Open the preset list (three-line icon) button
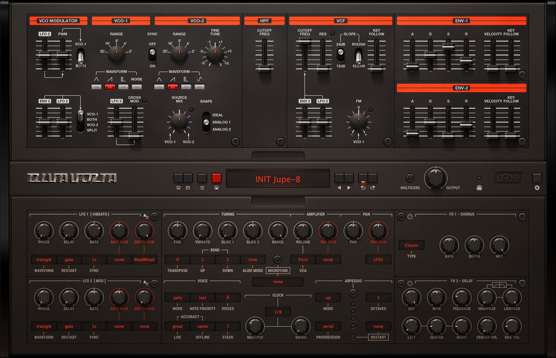 point(202,178)
